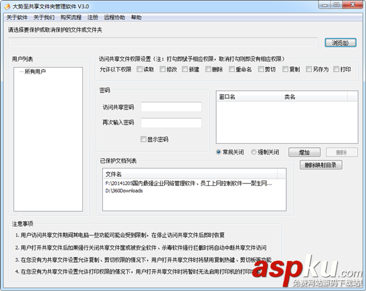
Task: Enable the 复制 permission checkbox
Action: coord(285,69)
